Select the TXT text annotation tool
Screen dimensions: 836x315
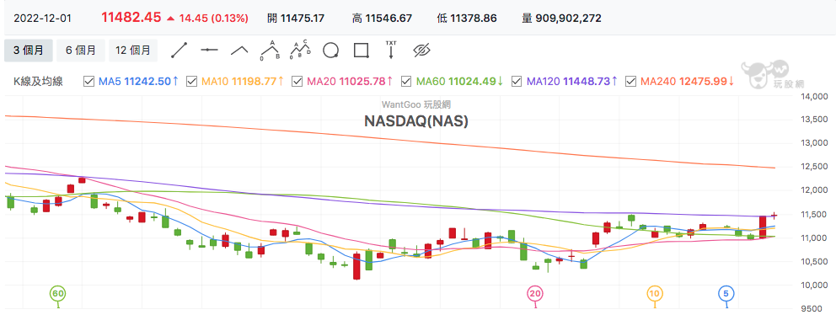pos(391,49)
